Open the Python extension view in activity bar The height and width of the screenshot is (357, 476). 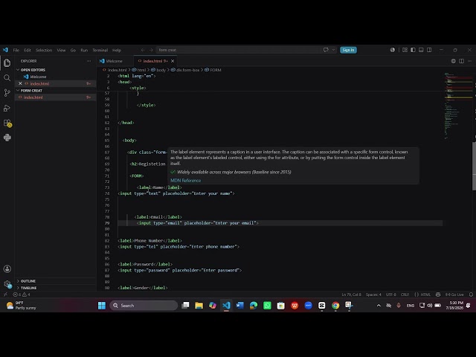7,138
